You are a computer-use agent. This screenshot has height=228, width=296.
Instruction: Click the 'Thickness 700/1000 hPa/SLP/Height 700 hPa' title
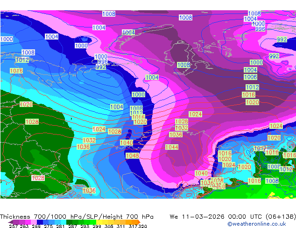(77, 216)
